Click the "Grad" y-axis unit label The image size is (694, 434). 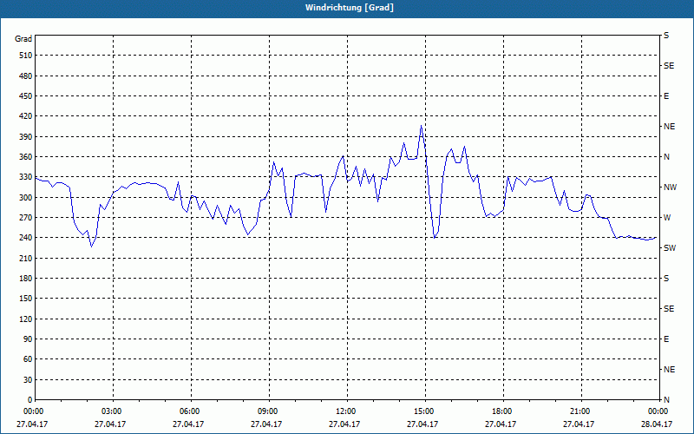(x=23, y=39)
